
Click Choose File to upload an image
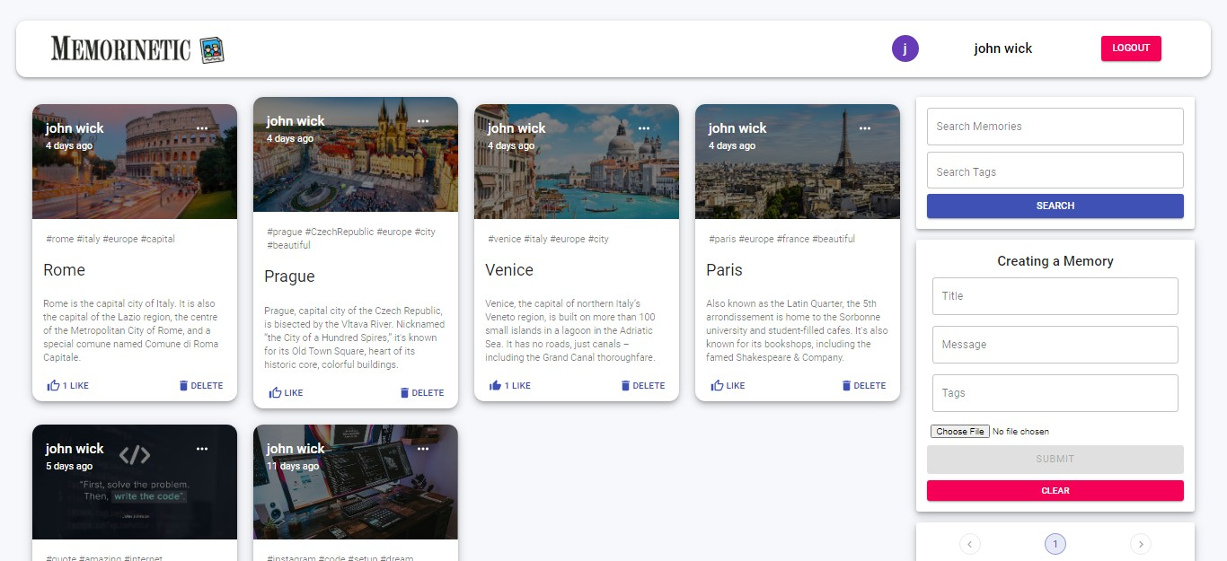coord(960,432)
